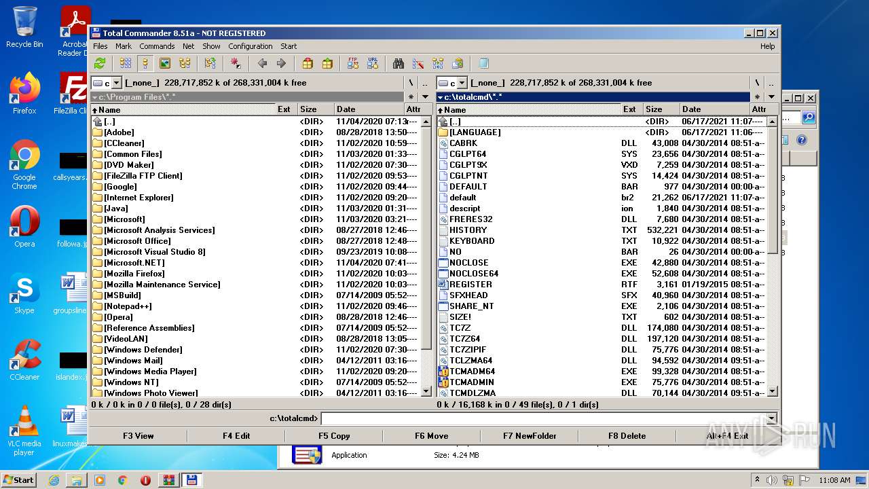Image resolution: width=869 pixels, height=489 pixels.
Task: Open the Mark menu
Action: click(124, 46)
